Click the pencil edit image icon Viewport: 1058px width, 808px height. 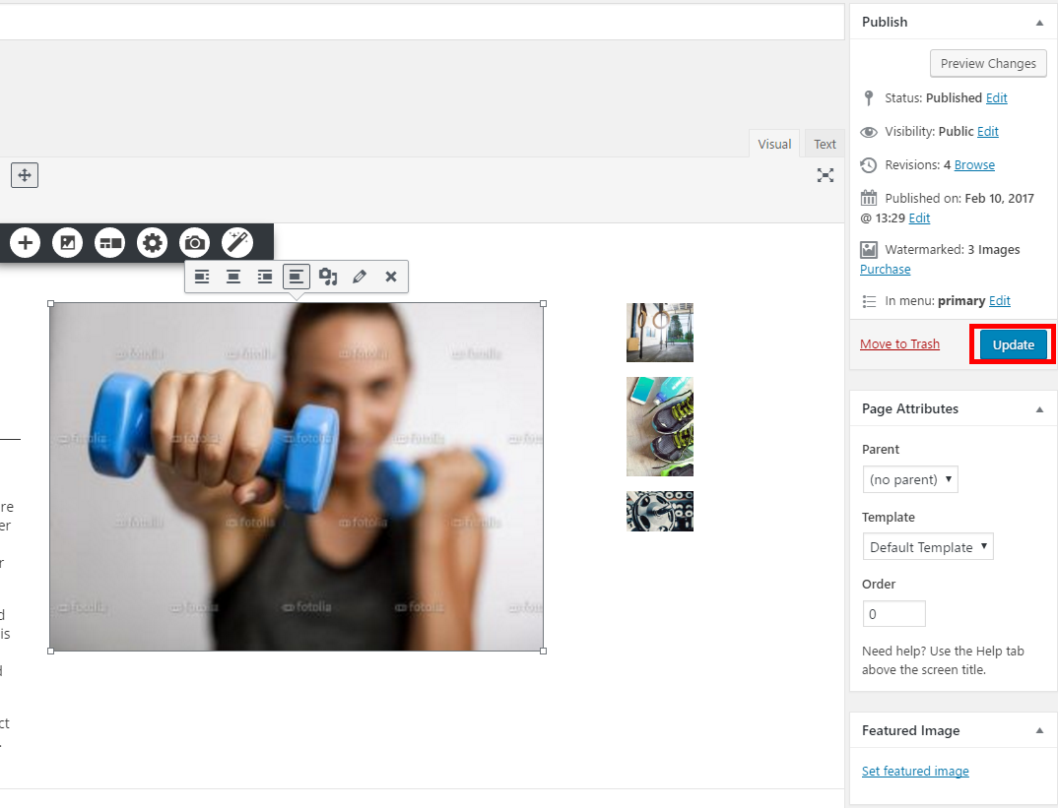[x=360, y=277]
